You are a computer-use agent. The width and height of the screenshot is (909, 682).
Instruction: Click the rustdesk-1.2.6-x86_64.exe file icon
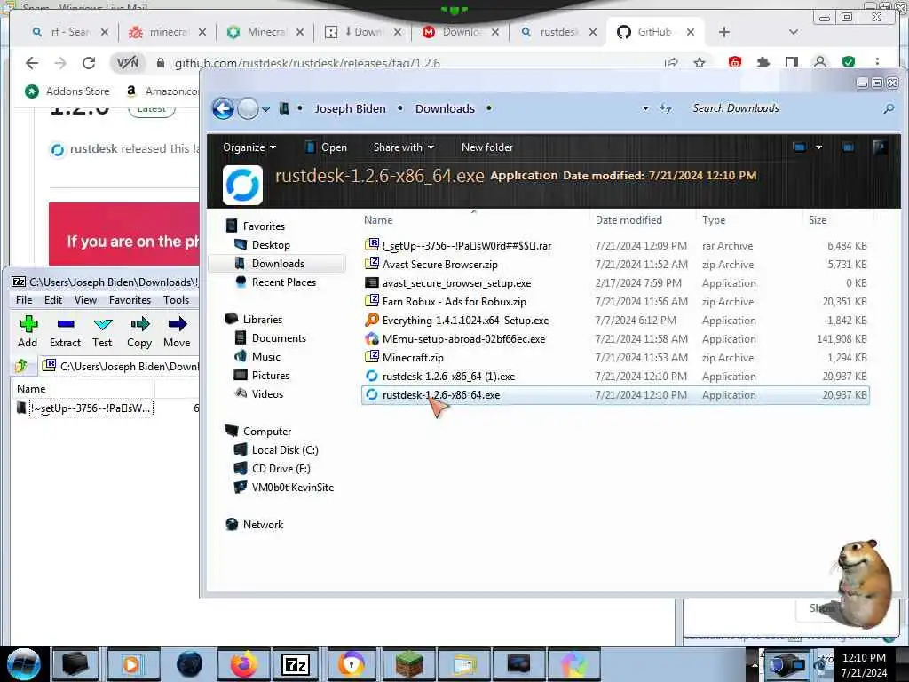point(372,395)
